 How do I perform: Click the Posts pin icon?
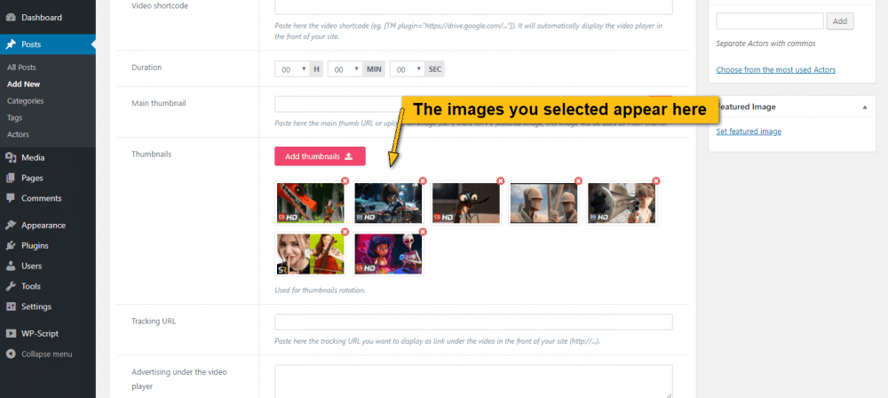tap(11, 44)
